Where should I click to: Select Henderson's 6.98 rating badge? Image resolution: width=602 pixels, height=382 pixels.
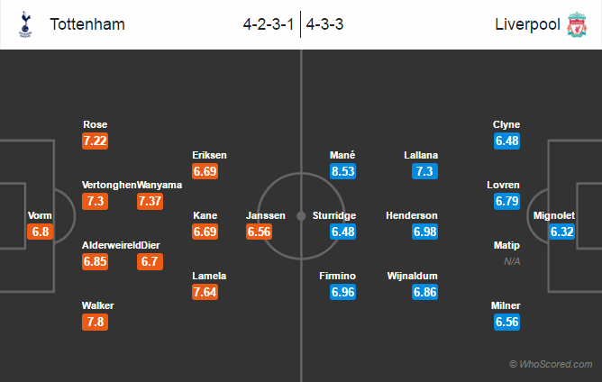point(424,232)
